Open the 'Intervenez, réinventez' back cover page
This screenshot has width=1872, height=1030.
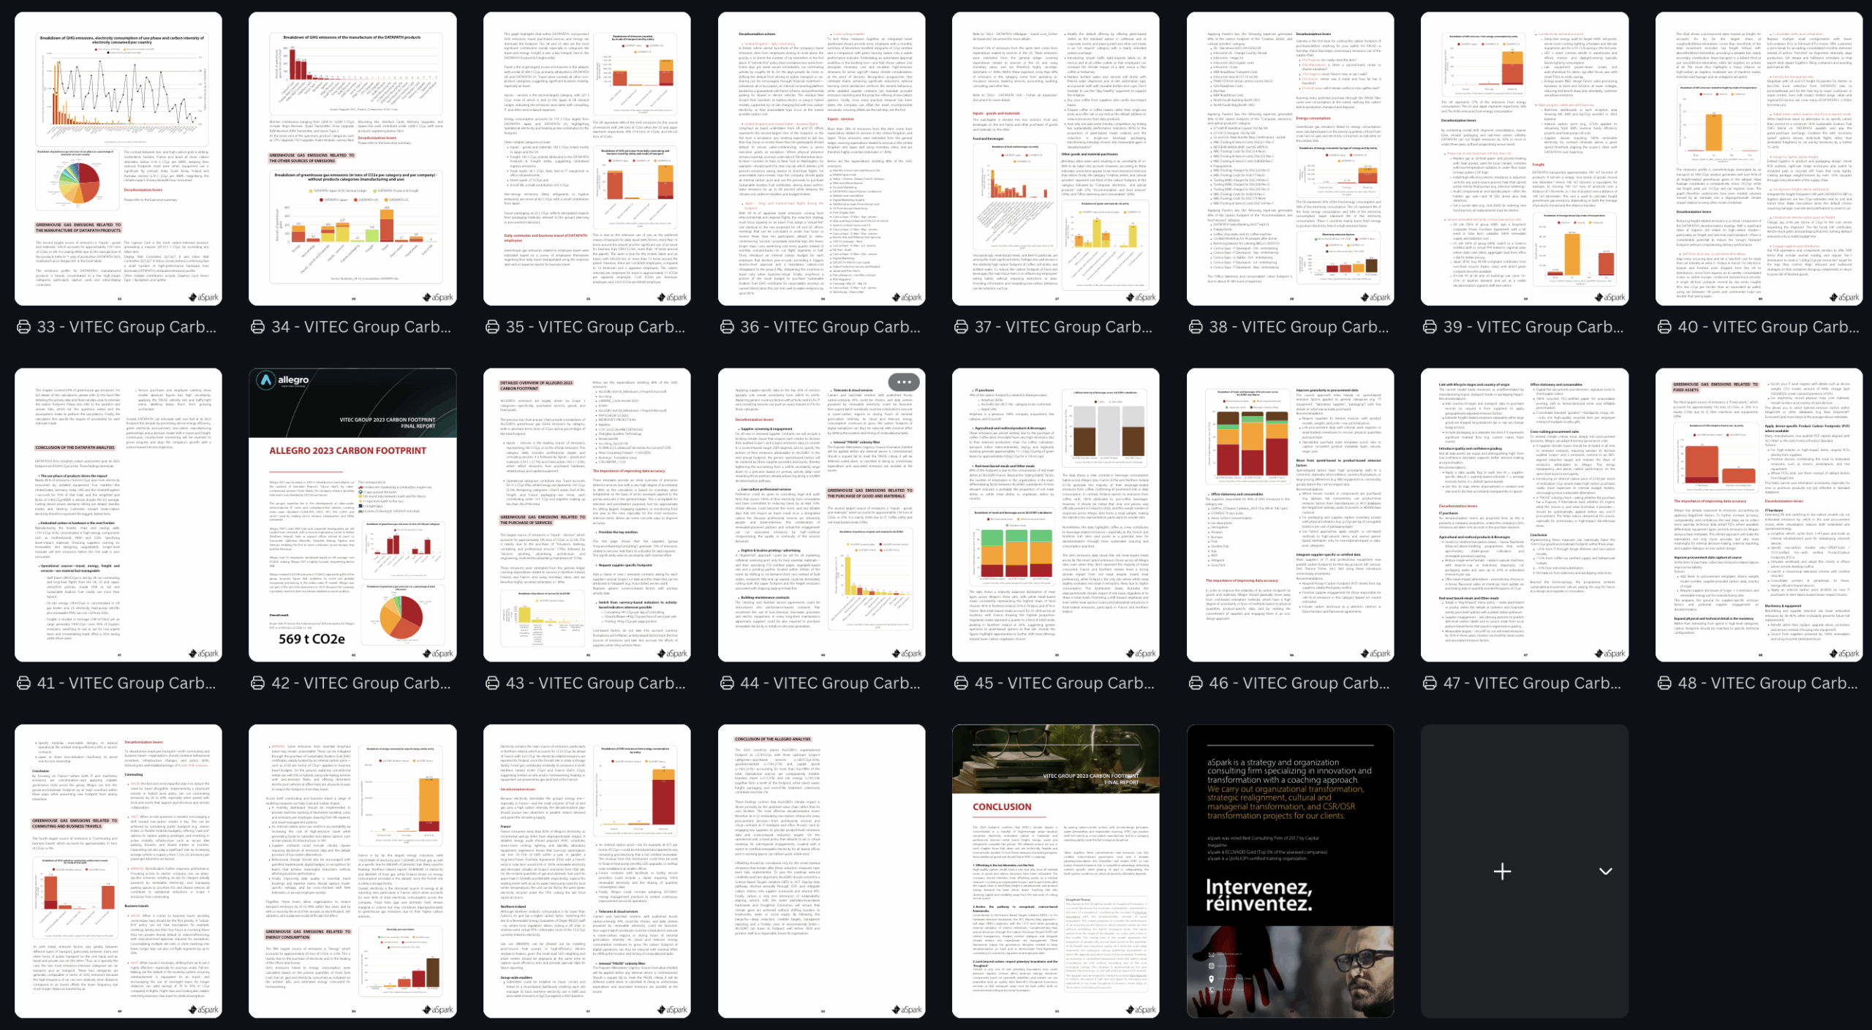[x=1290, y=870]
